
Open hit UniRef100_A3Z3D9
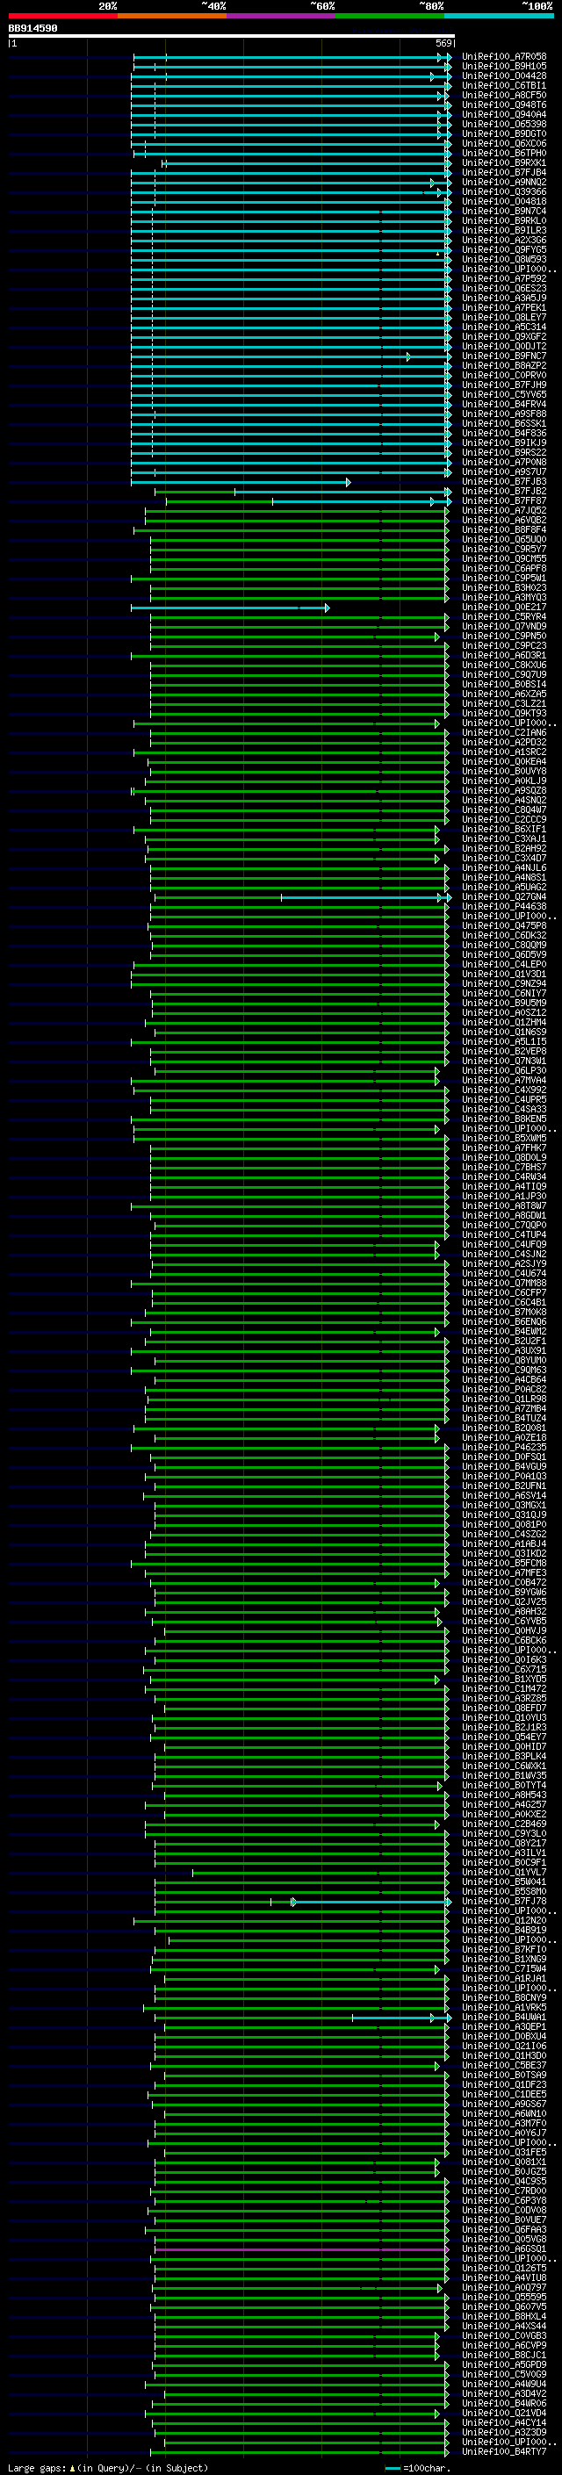504,2433
